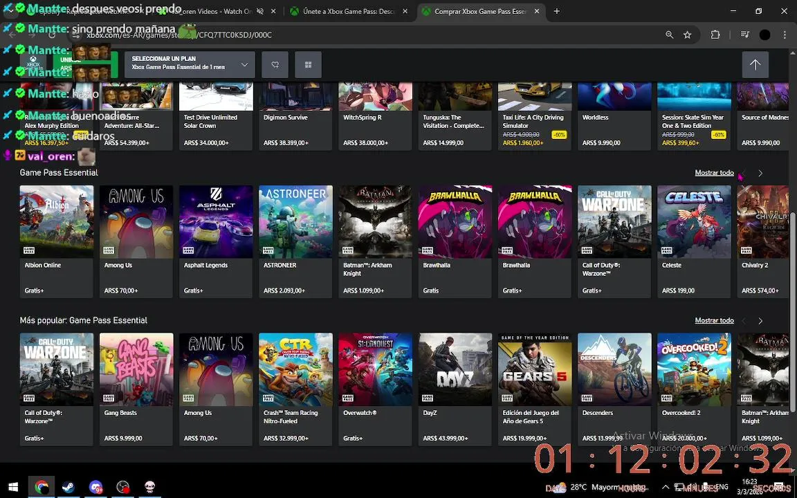Open the Descenders game card
This screenshot has height=498, width=797.
(x=614, y=389)
